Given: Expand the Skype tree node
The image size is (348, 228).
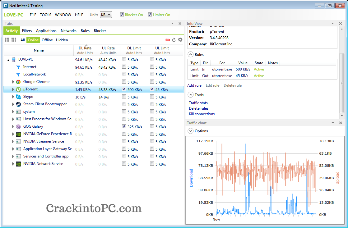Looking at the screenshot, I should click(13, 97).
